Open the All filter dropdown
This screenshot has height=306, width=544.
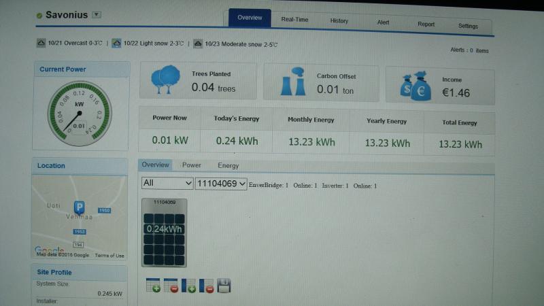click(167, 184)
